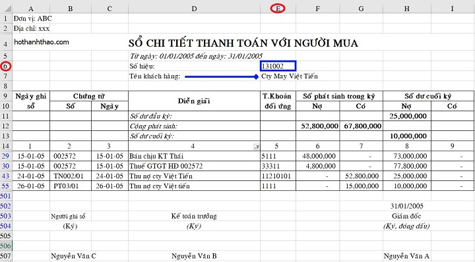Select row 55 header
Screen dimensions: 475x262
[6, 186]
